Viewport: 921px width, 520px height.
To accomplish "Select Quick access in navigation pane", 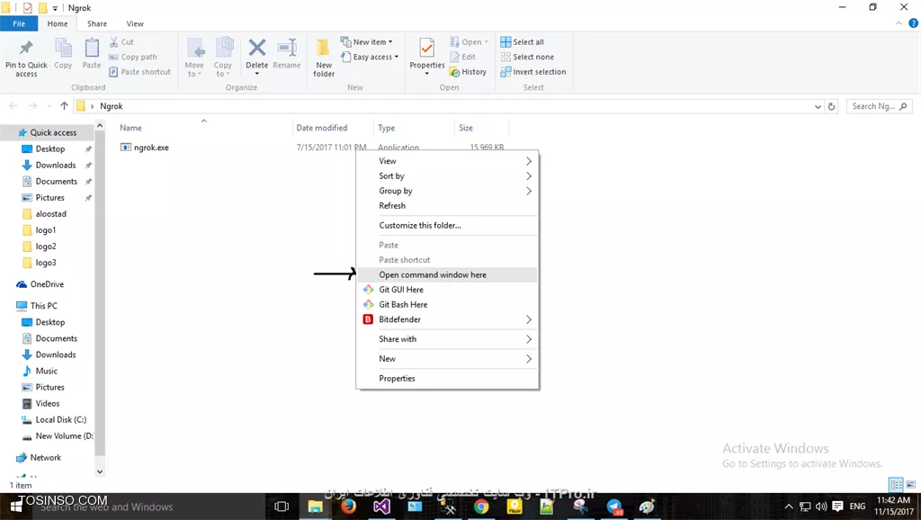I will pyautogui.click(x=53, y=133).
